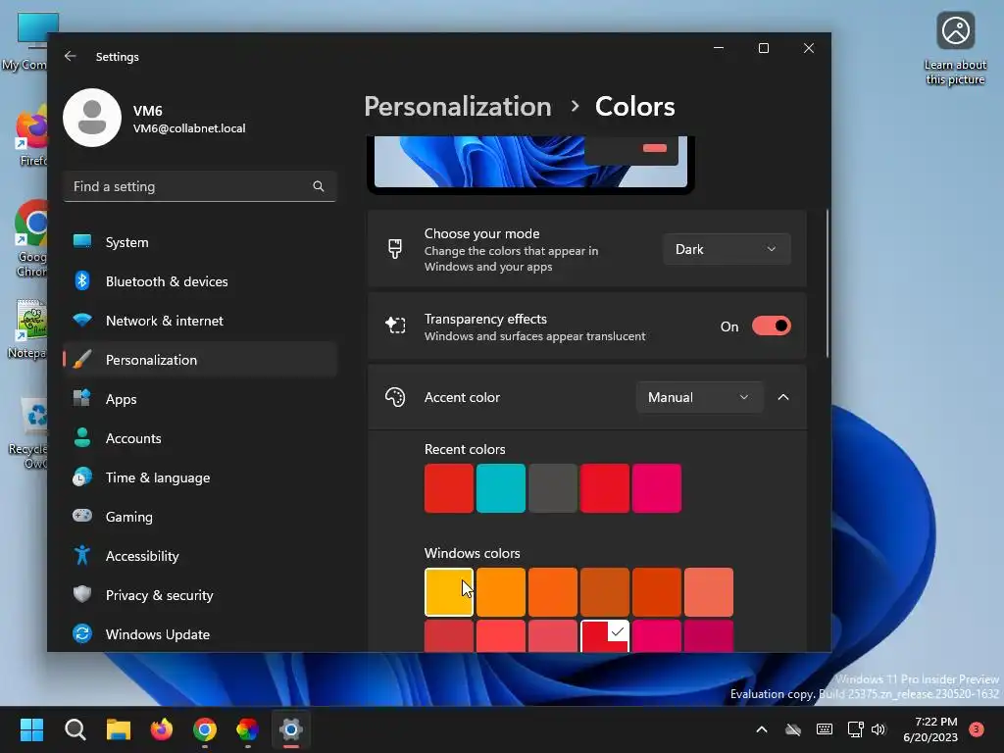This screenshot has height=753, width=1004.
Task: Open taskbar Search
Action: pyautogui.click(x=75, y=729)
